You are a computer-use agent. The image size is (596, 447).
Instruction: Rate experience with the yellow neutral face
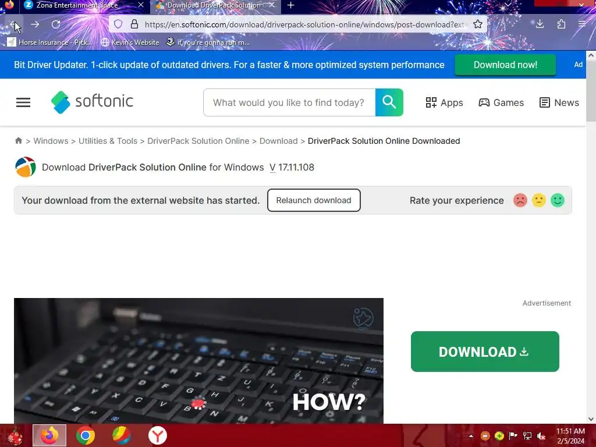(538, 200)
